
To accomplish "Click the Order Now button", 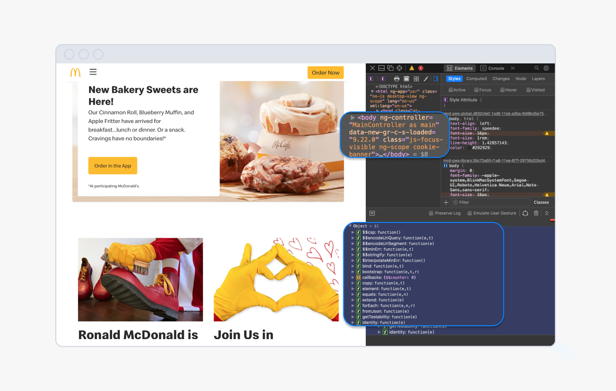I will [325, 73].
